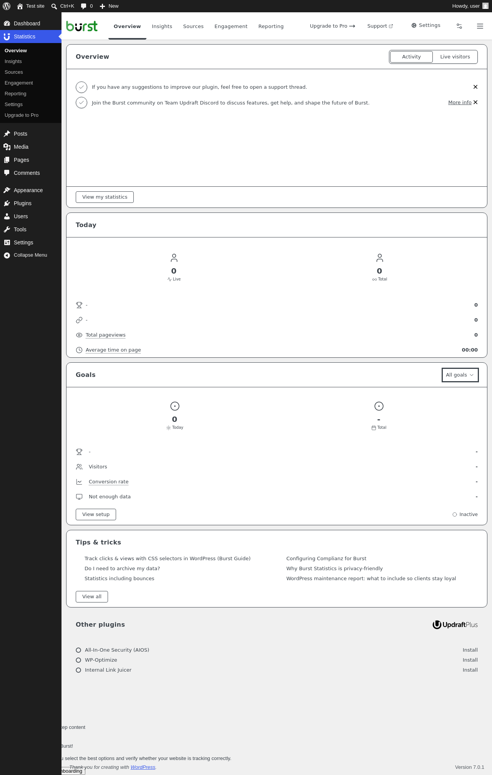Viewport: 492px width, 775px height.
Task: Open Dashboard in the sidebar
Action: [31, 23]
